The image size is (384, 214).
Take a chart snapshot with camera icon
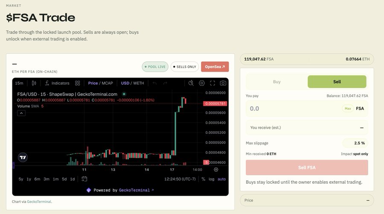[223, 83]
